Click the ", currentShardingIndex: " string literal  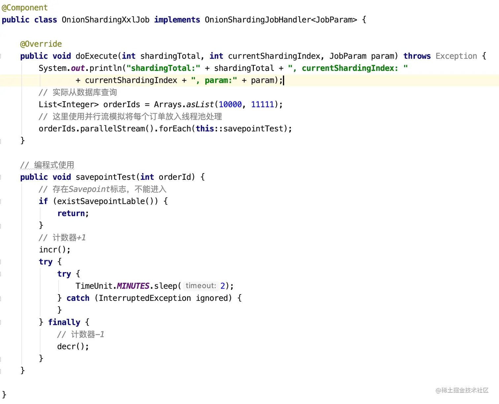(x=348, y=68)
